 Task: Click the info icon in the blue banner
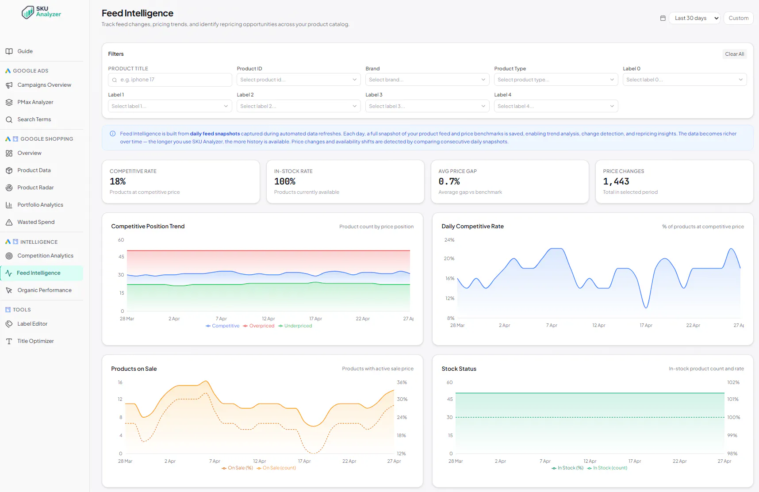(112, 134)
